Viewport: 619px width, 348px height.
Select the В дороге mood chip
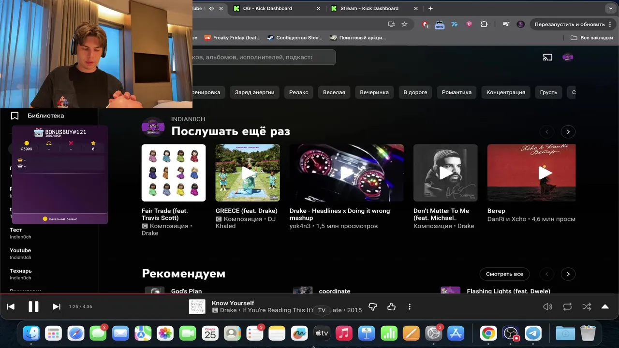[415, 92]
